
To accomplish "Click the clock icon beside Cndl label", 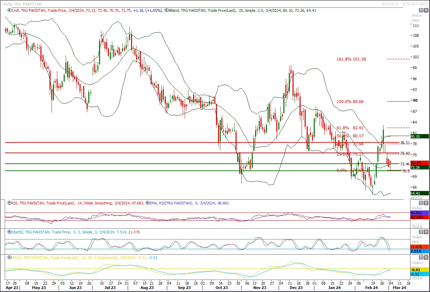I will (9, 10).
